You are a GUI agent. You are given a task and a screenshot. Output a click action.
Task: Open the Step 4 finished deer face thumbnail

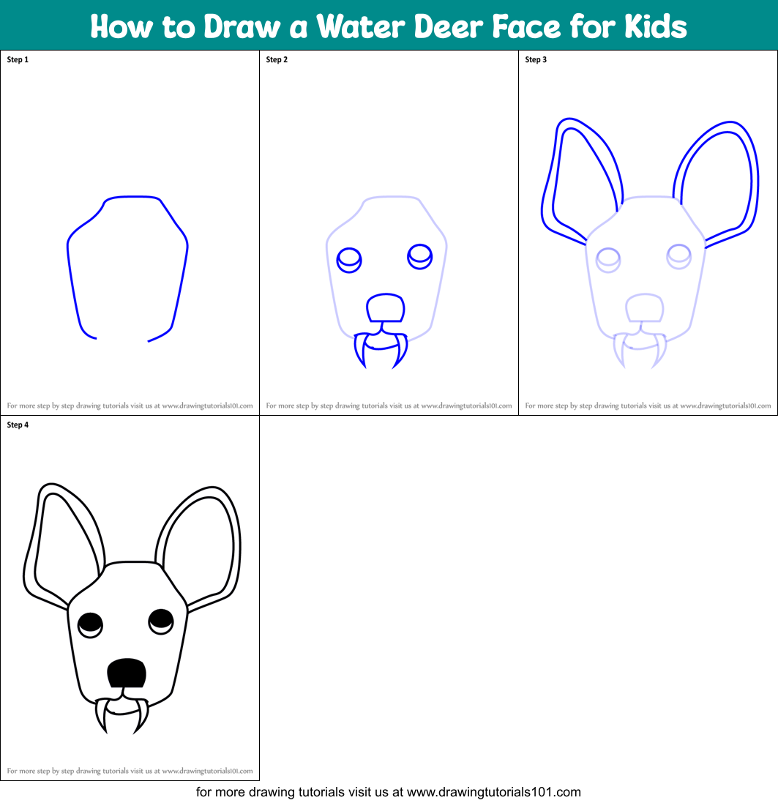(130, 600)
